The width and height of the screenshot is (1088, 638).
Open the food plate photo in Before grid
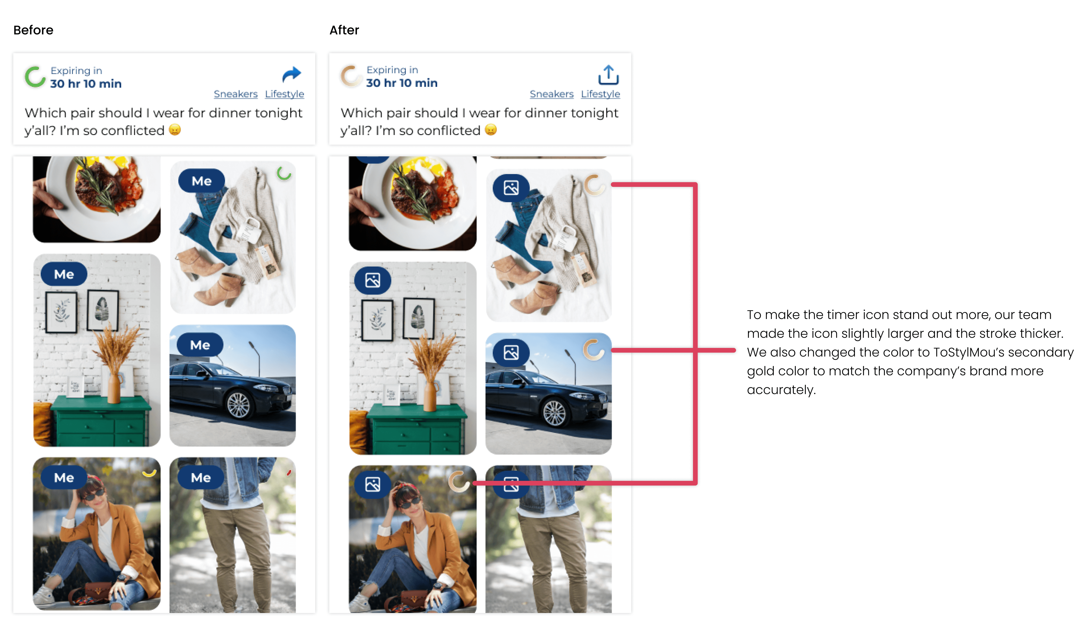[97, 199]
